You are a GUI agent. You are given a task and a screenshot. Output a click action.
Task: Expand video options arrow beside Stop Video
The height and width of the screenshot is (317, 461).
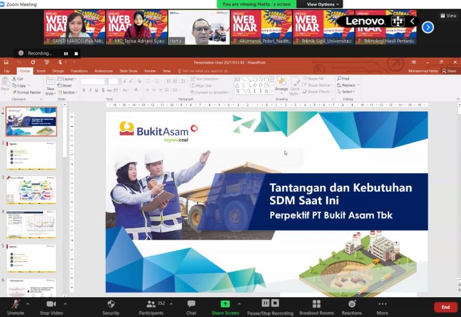[65, 304]
